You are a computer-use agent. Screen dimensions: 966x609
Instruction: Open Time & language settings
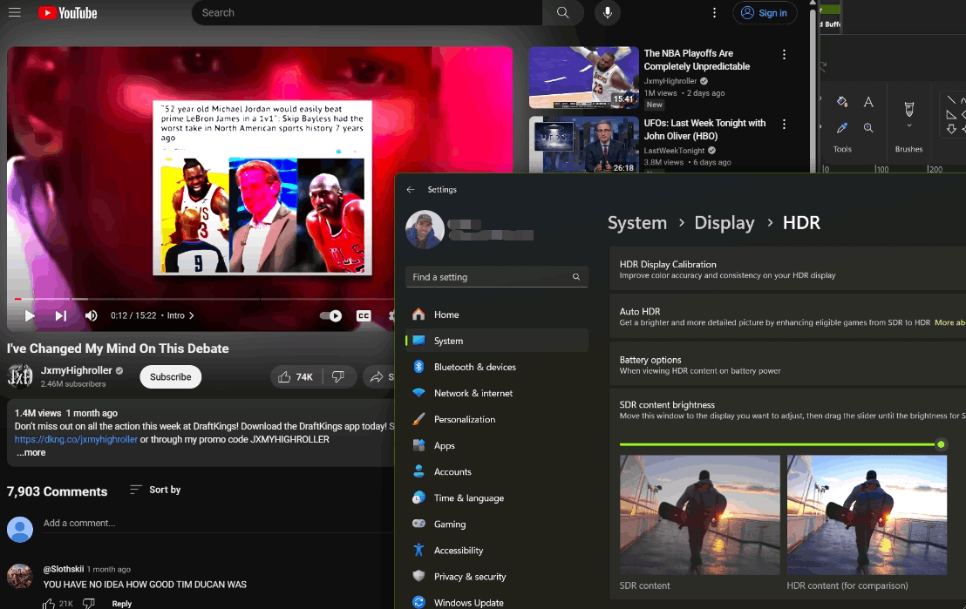coord(497,497)
